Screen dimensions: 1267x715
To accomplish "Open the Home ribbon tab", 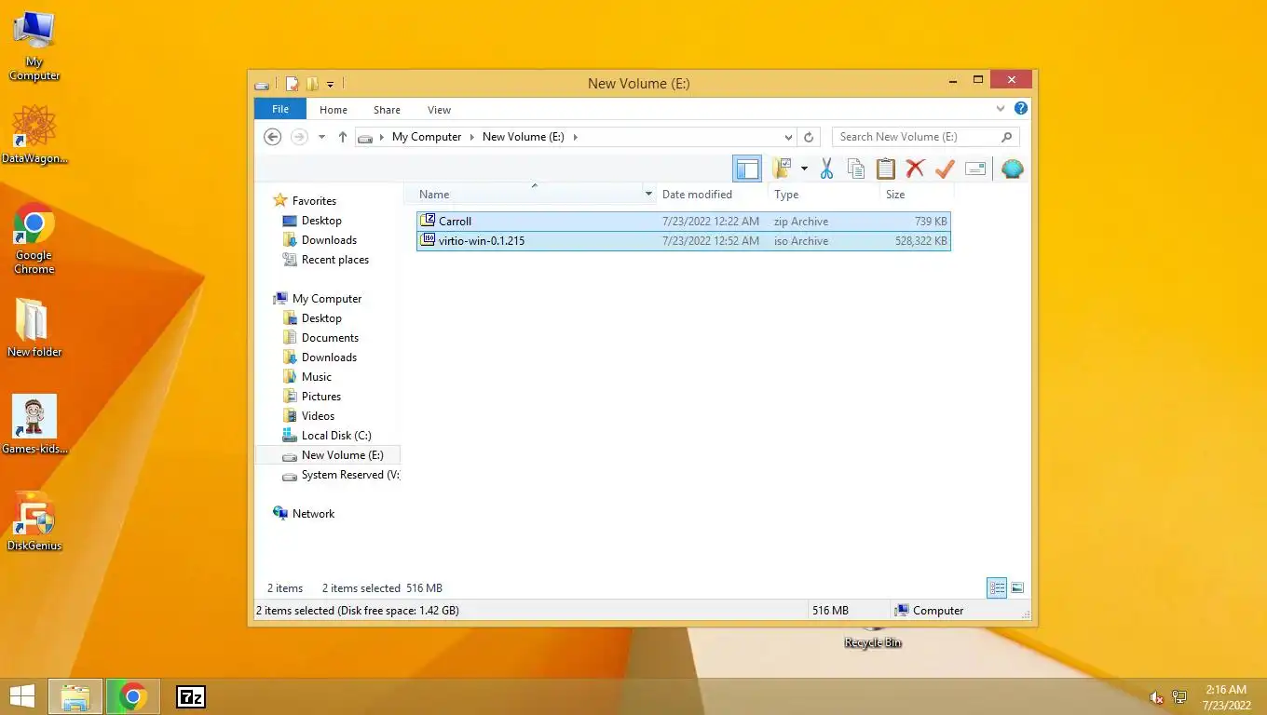I will point(334,110).
